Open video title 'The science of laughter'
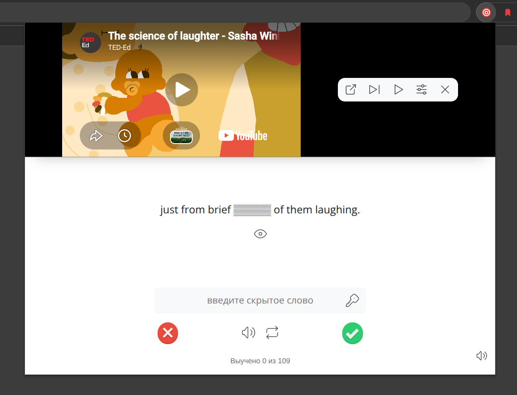The image size is (517, 395). coord(193,36)
